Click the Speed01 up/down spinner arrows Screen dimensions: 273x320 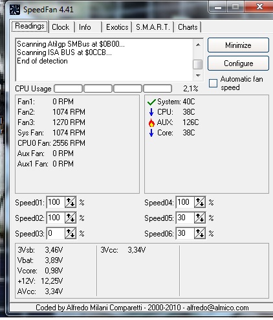(x=71, y=202)
